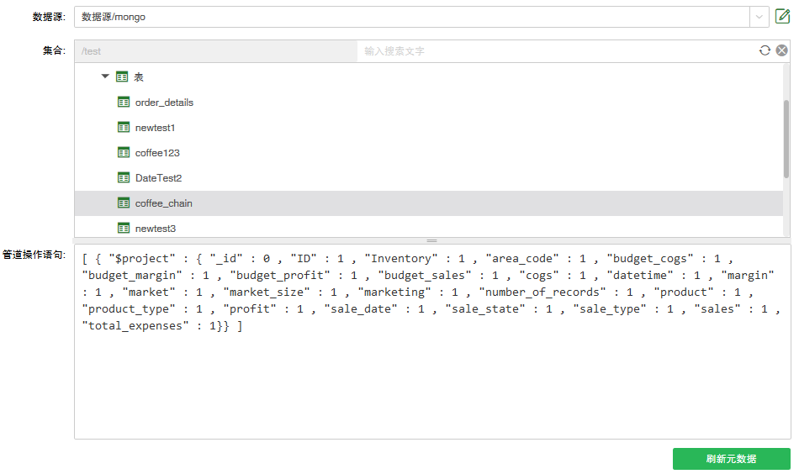
Task: Open the 数据源/mongo combo box
Action: click(412, 17)
